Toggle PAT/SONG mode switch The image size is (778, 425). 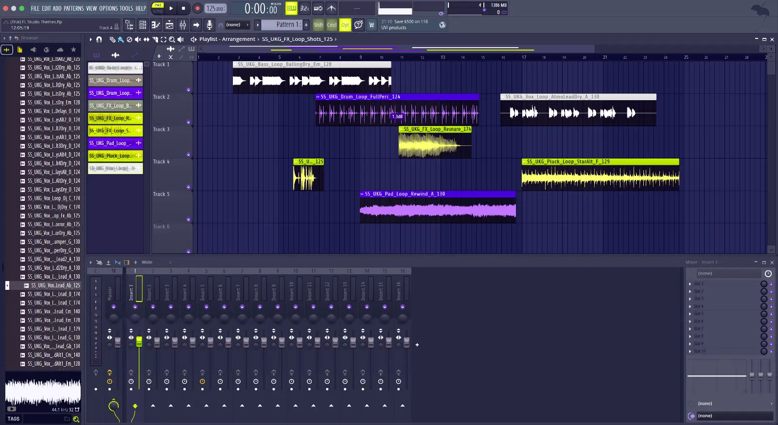(158, 8)
